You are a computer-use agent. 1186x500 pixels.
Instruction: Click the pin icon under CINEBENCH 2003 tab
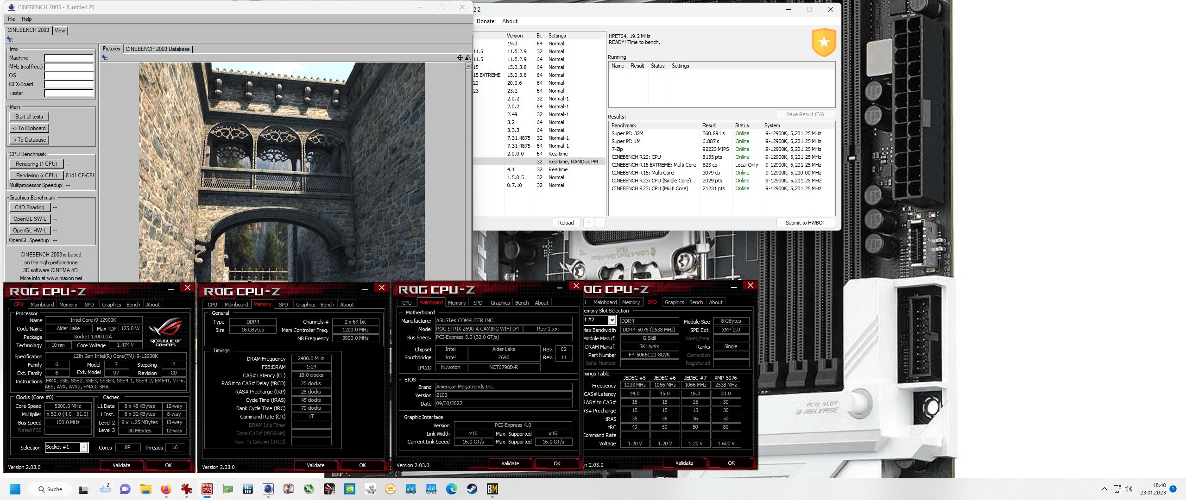point(10,39)
